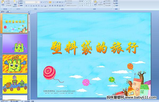
Task: Click the font color button
Action: click(x=45, y=6)
